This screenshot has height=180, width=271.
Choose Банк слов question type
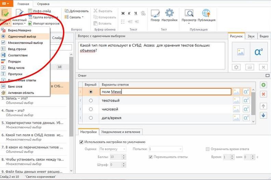tap(25, 87)
